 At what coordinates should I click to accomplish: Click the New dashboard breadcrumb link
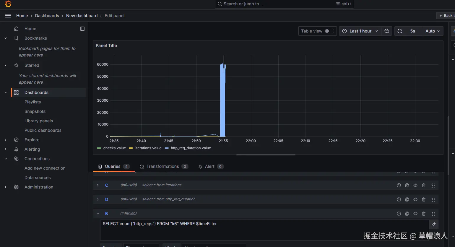(x=82, y=16)
